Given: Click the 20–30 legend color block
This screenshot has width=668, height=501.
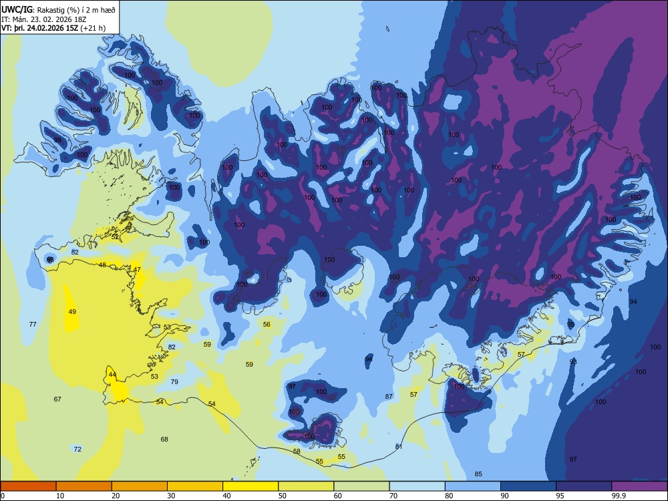Looking at the screenshot, I should pos(140,486).
